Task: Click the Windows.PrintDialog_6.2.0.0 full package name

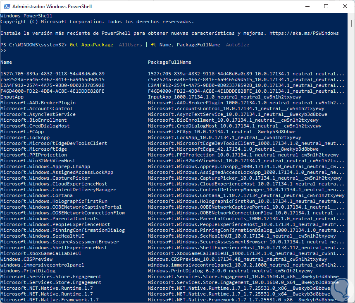Action: pos(230,271)
